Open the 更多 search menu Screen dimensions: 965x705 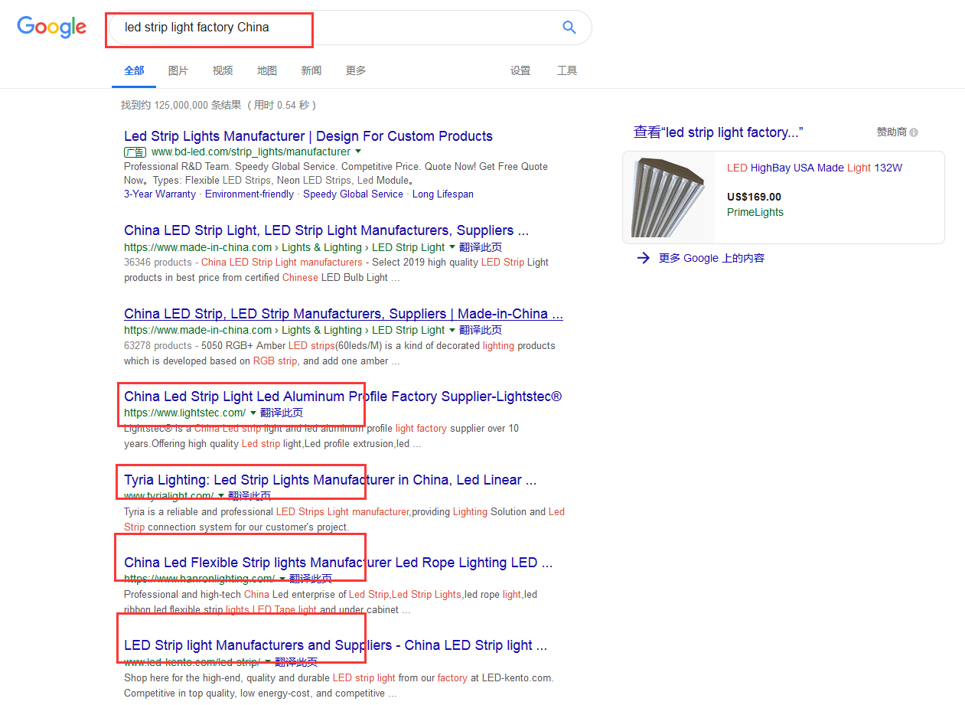point(356,70)
